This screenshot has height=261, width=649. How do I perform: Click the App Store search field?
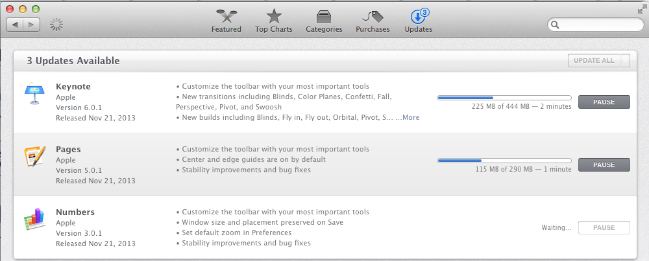tap(596, 25)
